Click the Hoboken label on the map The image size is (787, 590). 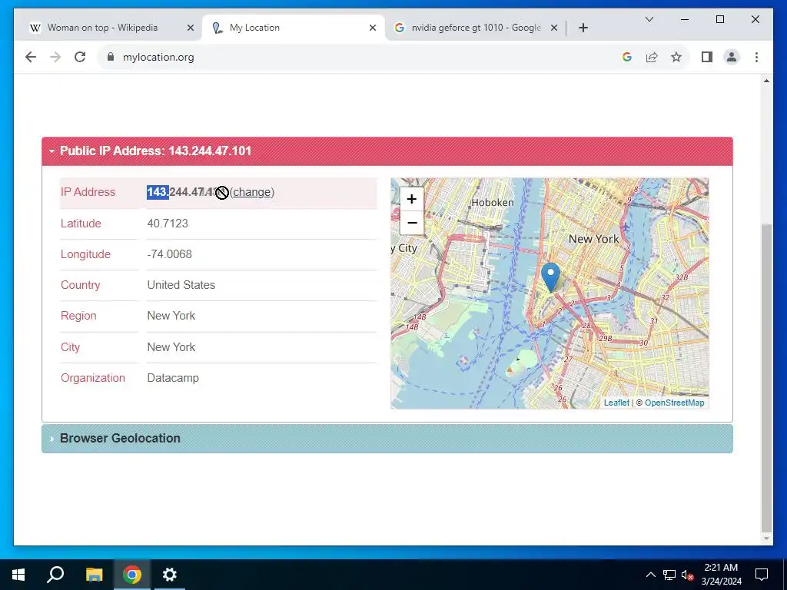[x=493, y=203]
